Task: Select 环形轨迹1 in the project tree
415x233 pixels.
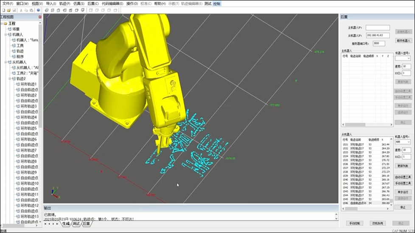Action: (x=28, y=84)
